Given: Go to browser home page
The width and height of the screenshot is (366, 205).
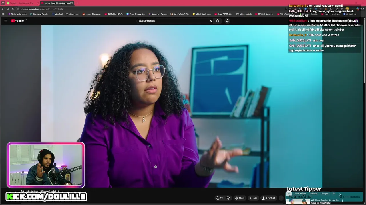Looking at the screenshot, I should [x=13, y=9].
